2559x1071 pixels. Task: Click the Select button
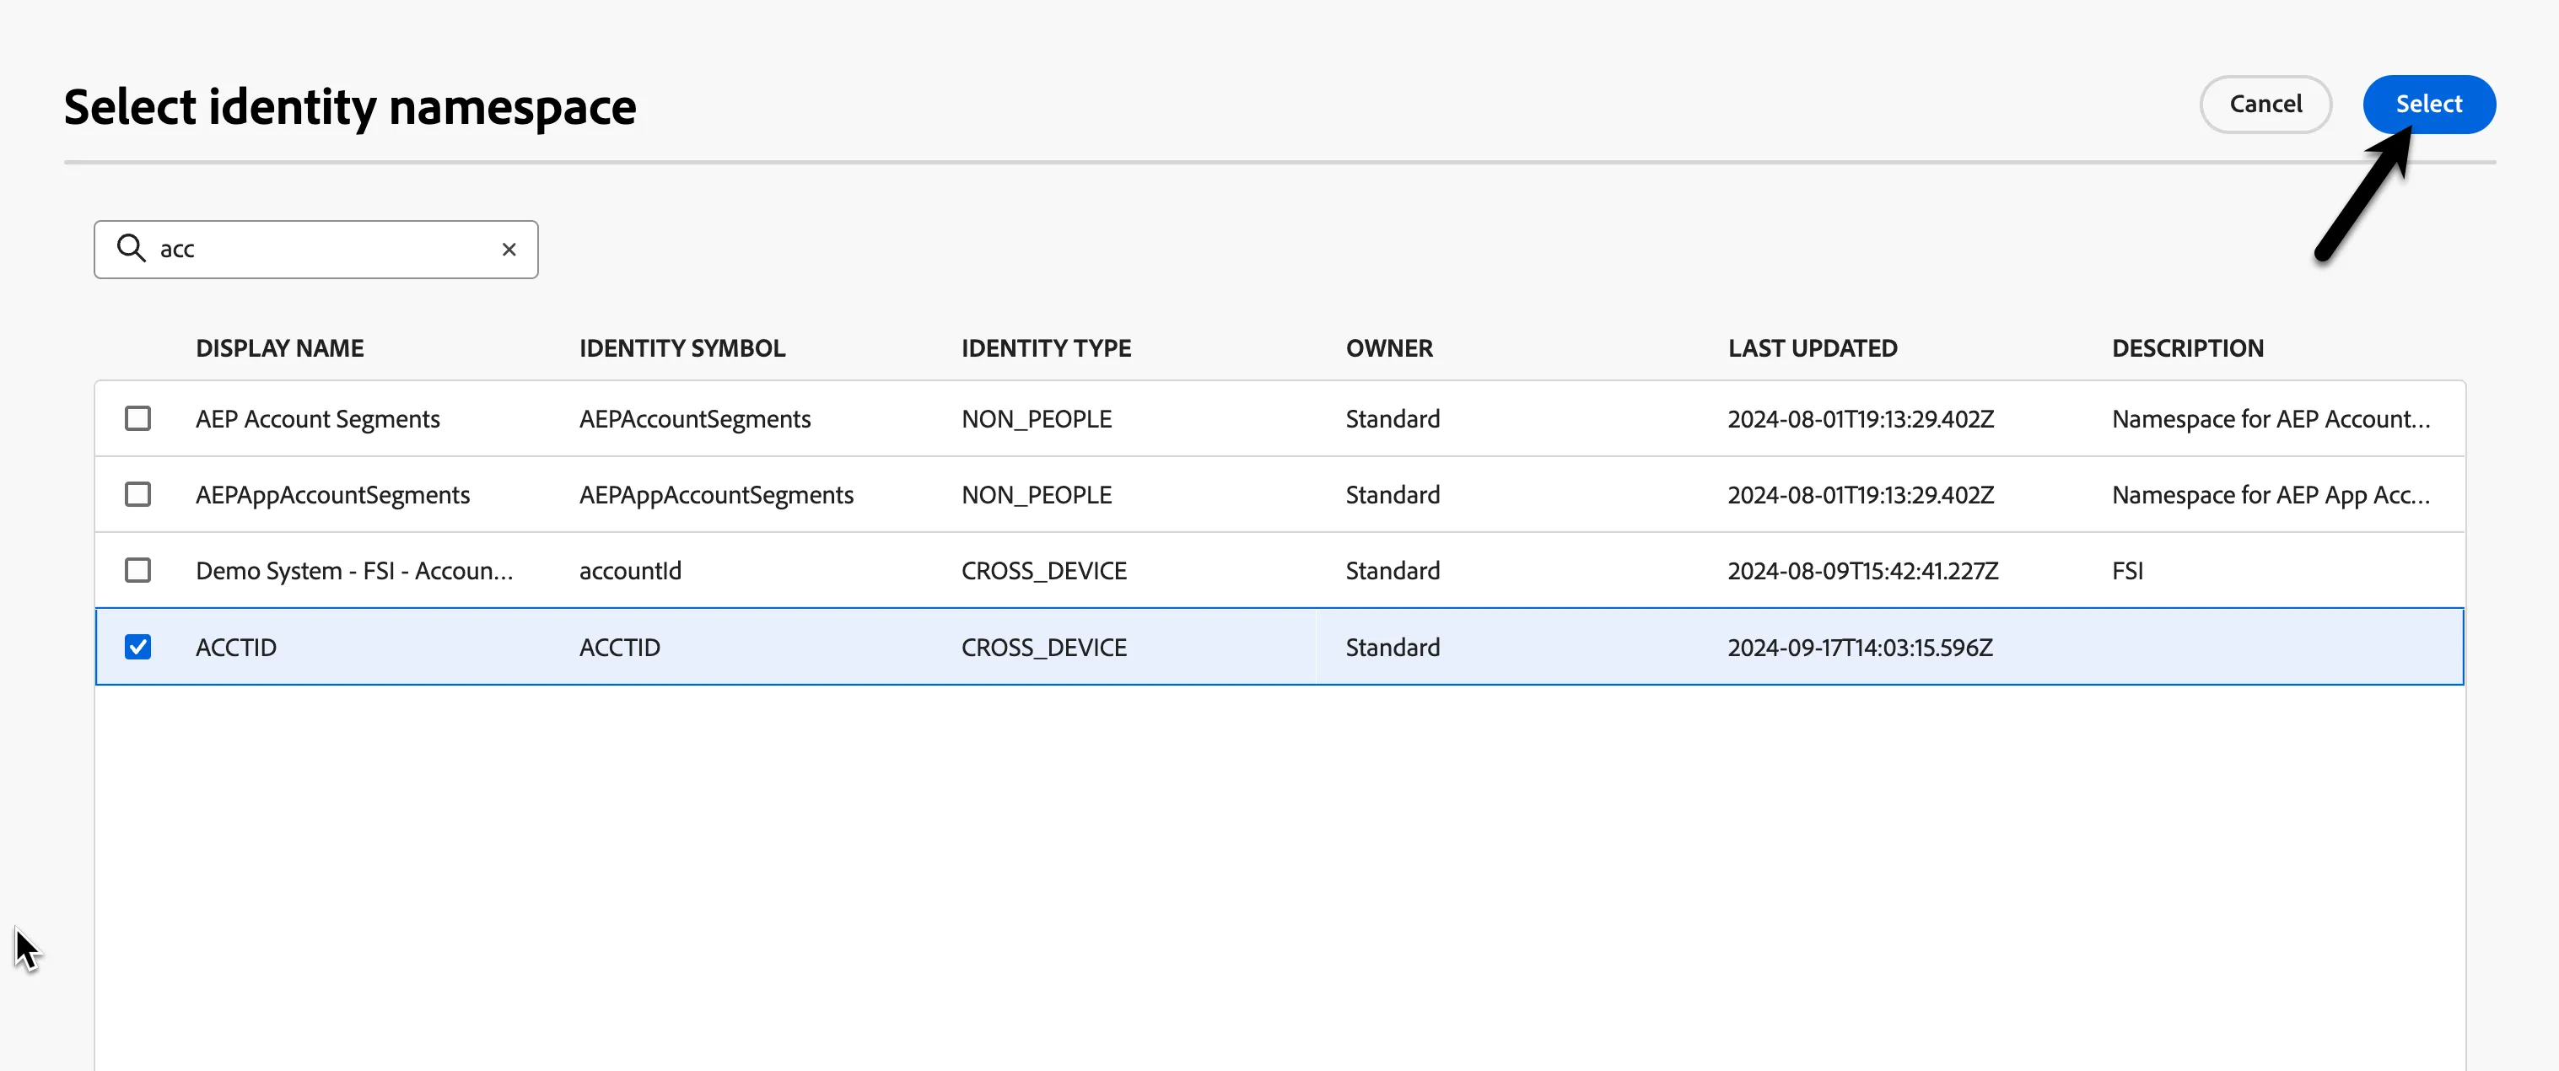click(2429, 105)
